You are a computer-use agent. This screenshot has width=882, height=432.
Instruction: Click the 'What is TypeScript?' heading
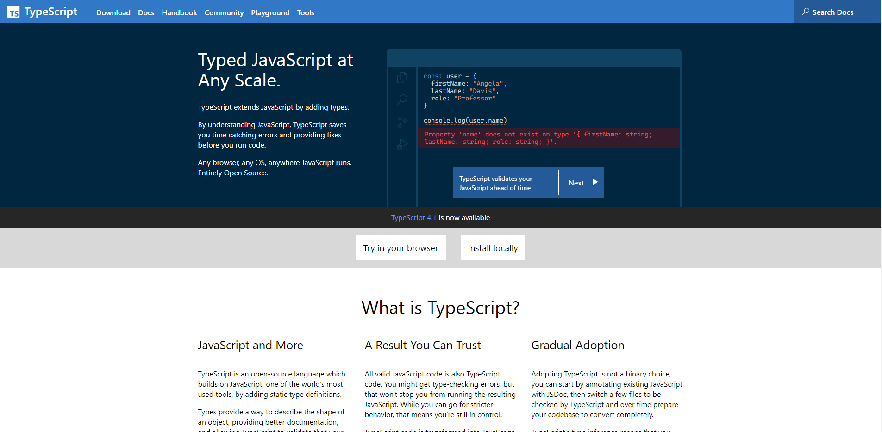440,308
